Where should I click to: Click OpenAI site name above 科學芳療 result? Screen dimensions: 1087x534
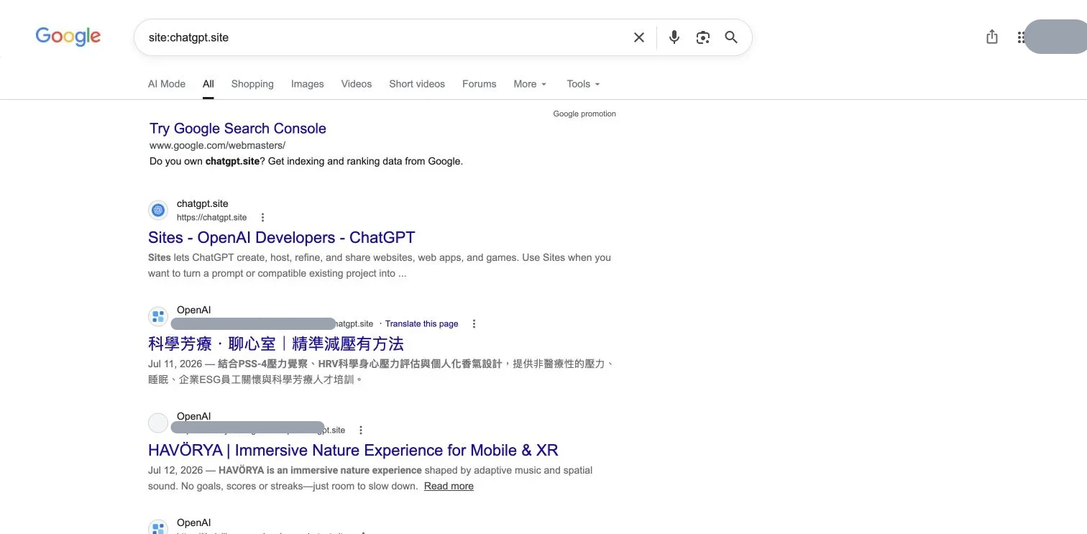[x=194, y=310]
